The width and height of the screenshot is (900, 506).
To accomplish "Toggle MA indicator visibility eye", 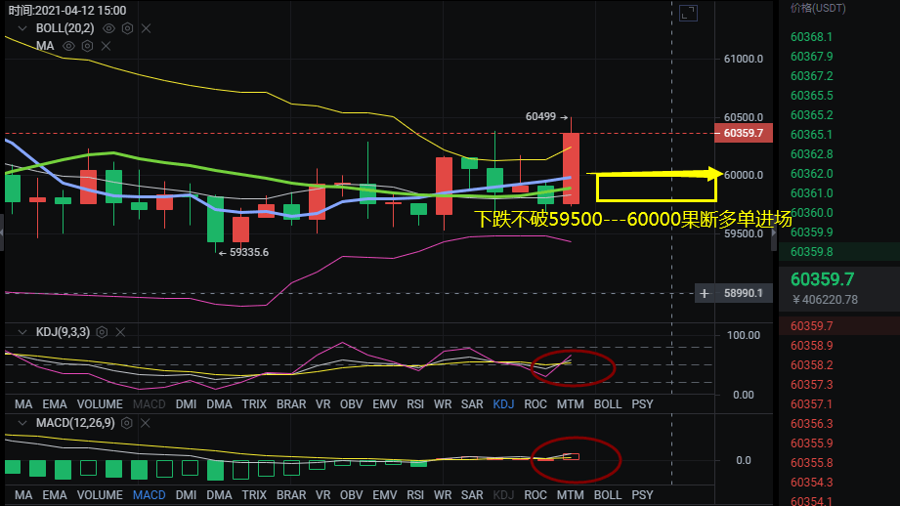I will click(x=68, y=46).
